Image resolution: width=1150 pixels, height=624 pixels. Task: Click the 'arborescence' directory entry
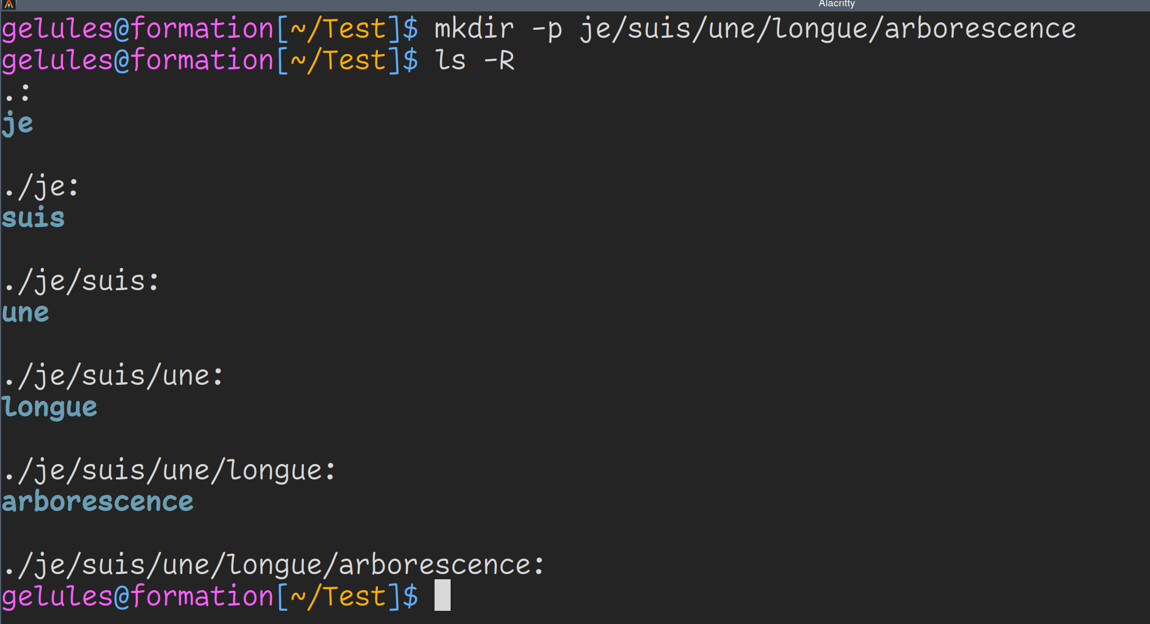pos(98,502)
